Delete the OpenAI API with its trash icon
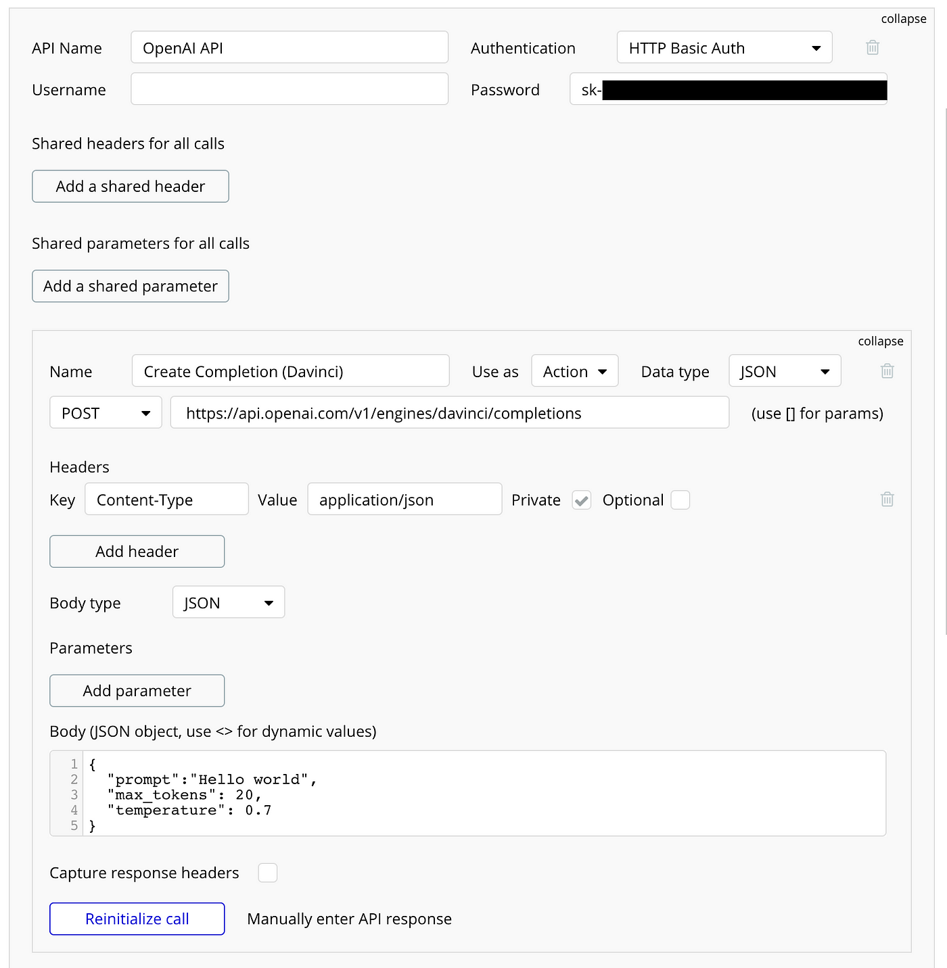 [873, 47]
